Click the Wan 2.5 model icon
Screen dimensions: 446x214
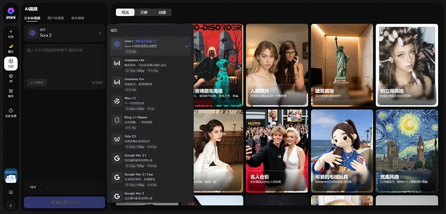pos(117,101)
